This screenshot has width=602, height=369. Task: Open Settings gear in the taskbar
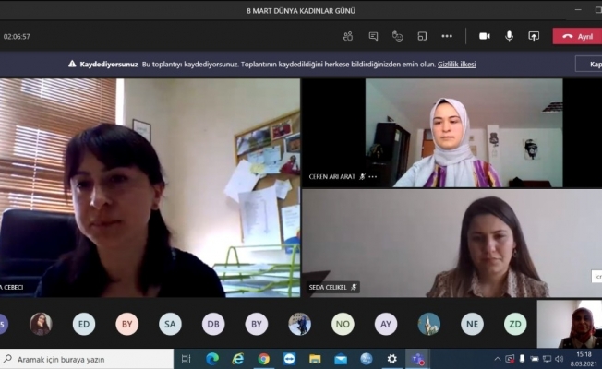tap(392, 359)
